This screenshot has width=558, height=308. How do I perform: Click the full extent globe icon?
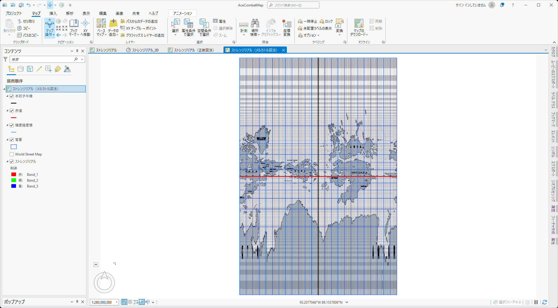[x=58, y=21]
